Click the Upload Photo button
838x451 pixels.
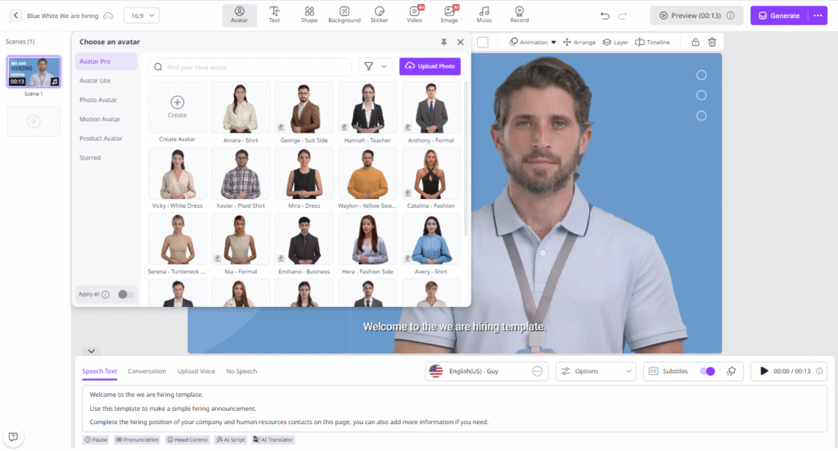click(430, 66)
